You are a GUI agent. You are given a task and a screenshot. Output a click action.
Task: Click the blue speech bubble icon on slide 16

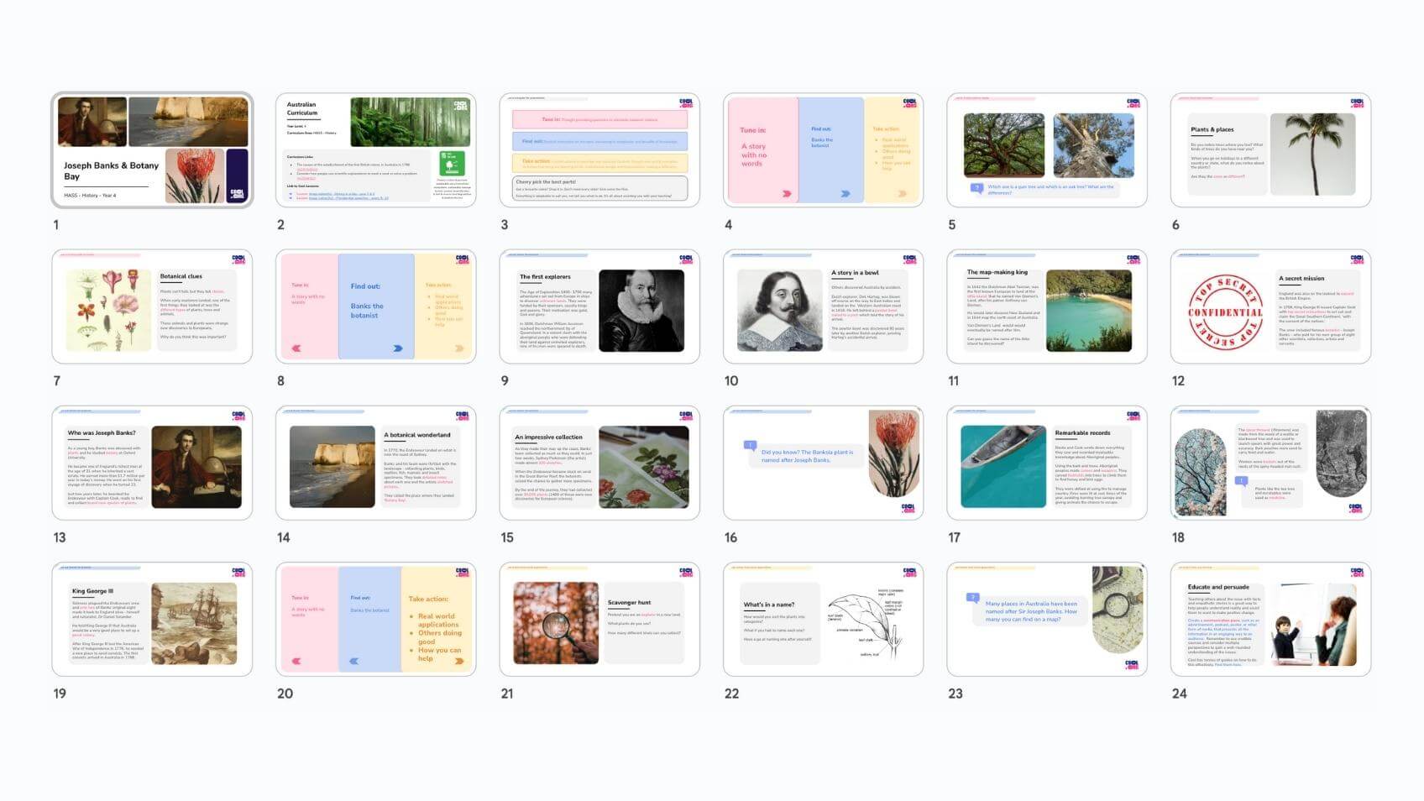(751, 445)
